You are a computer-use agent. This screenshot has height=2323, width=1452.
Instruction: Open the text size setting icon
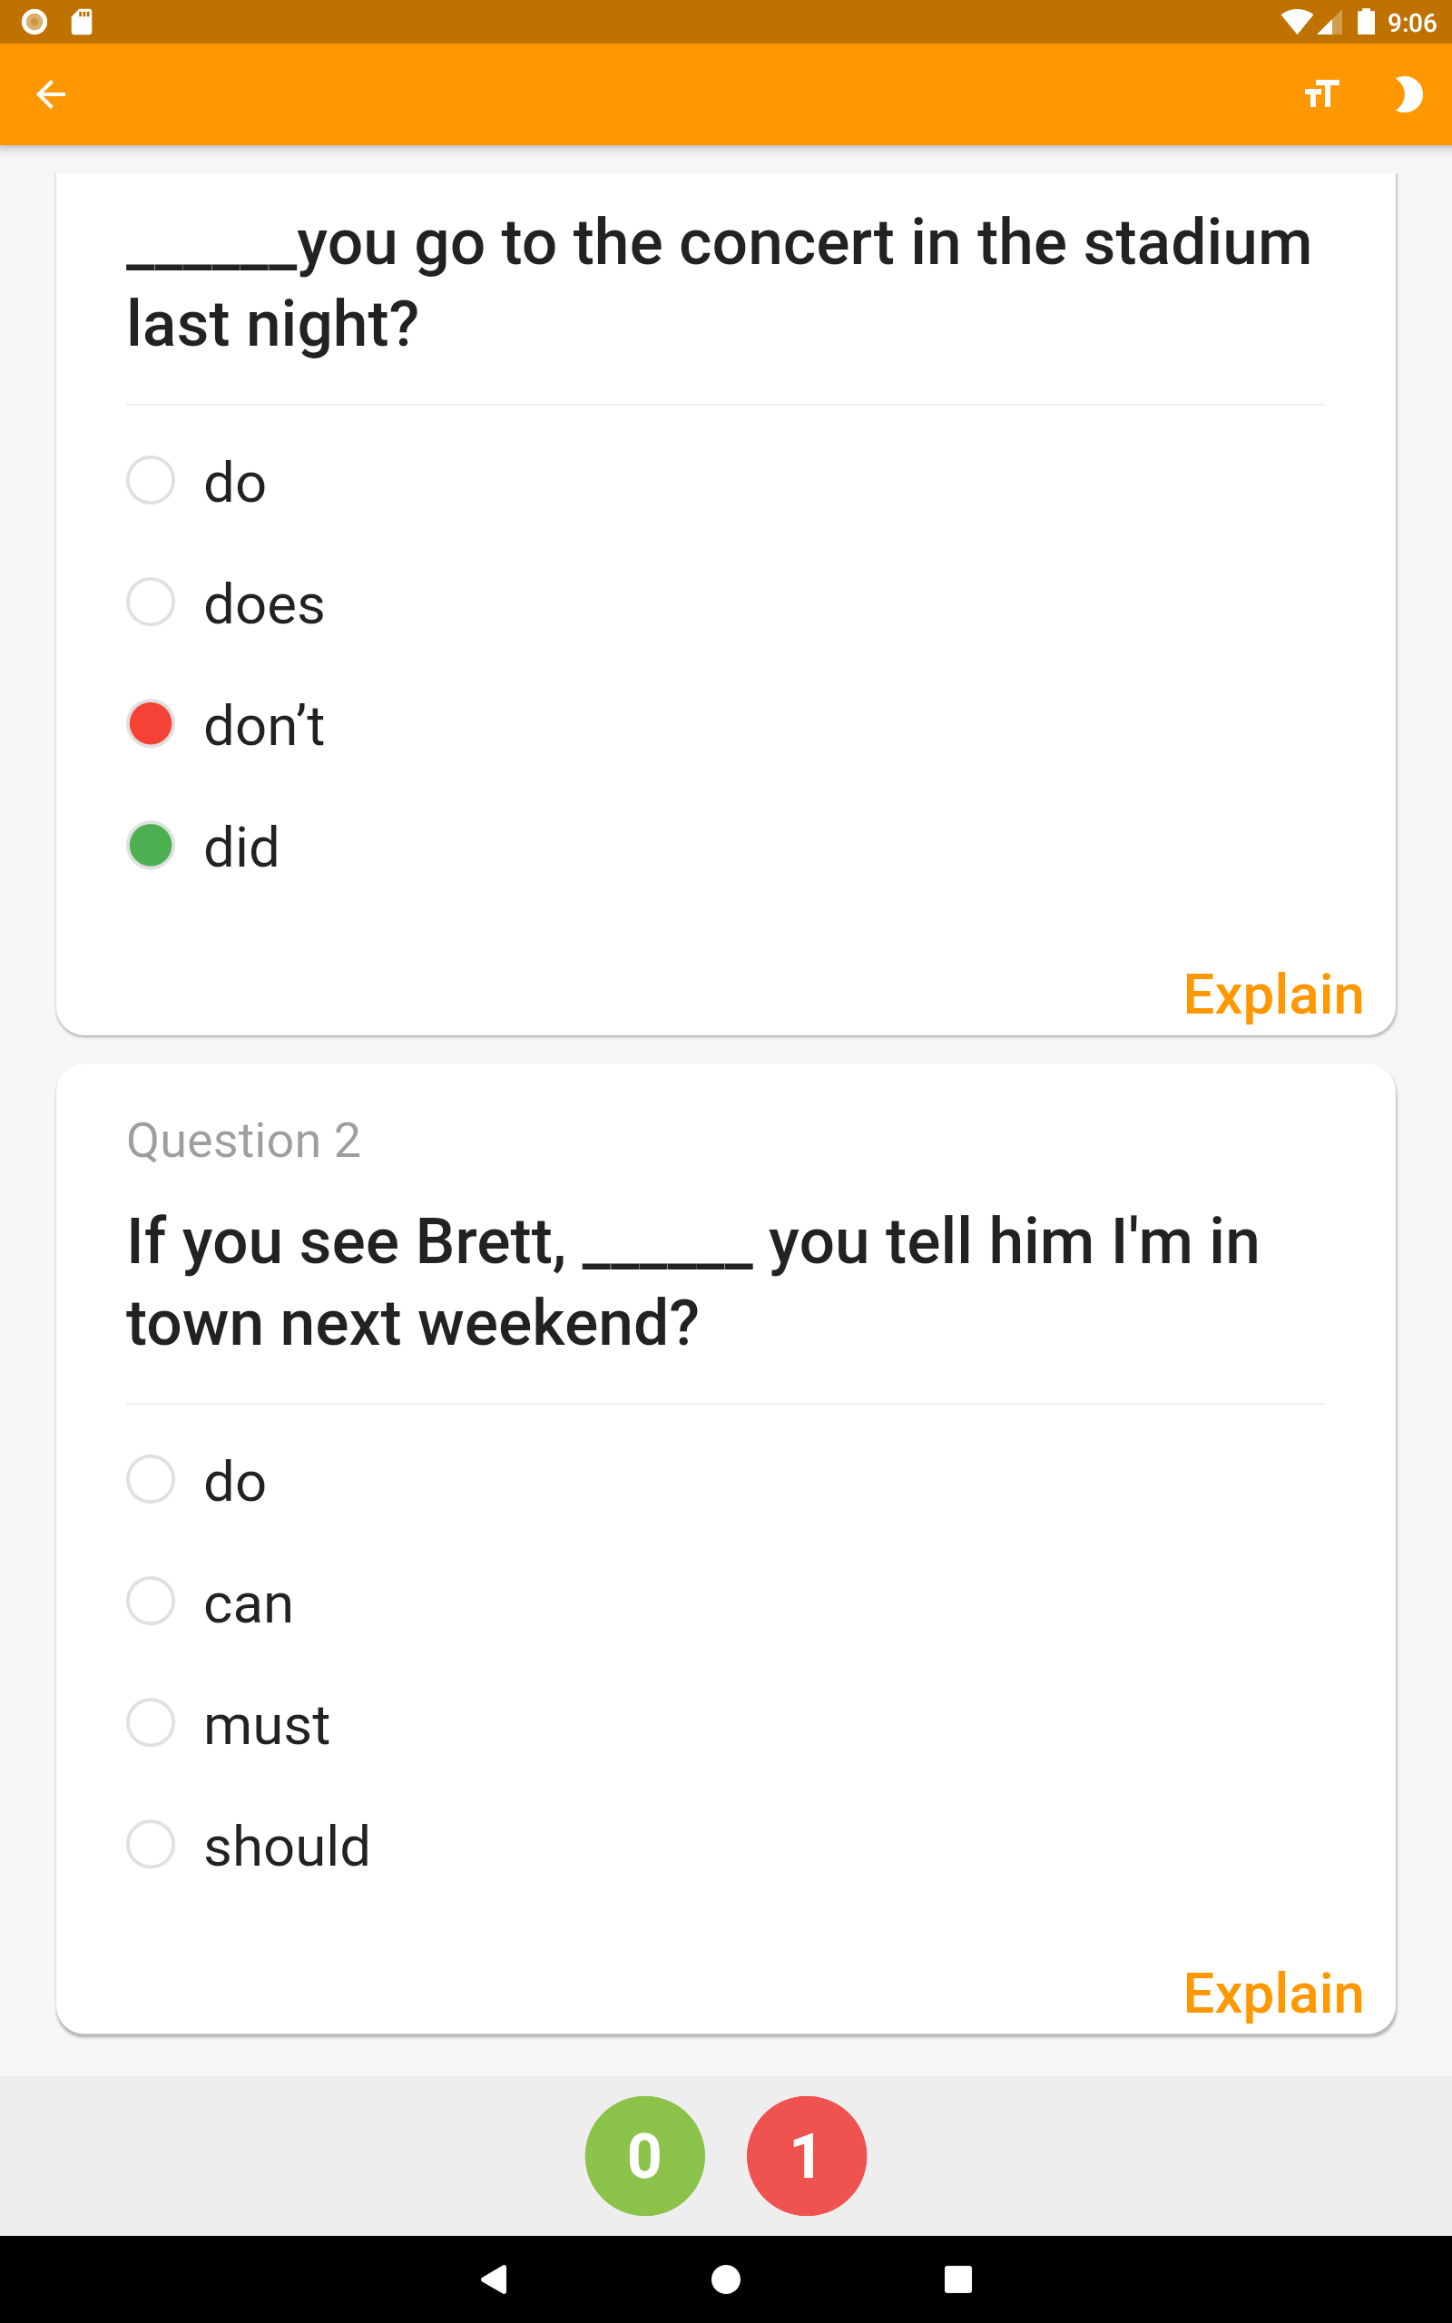click(1321, 94)
